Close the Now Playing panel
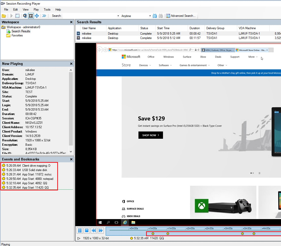281x246 pixels. tap(71, 64)
